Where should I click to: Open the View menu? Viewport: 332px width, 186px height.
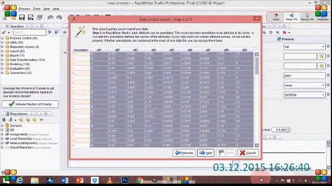46,9
